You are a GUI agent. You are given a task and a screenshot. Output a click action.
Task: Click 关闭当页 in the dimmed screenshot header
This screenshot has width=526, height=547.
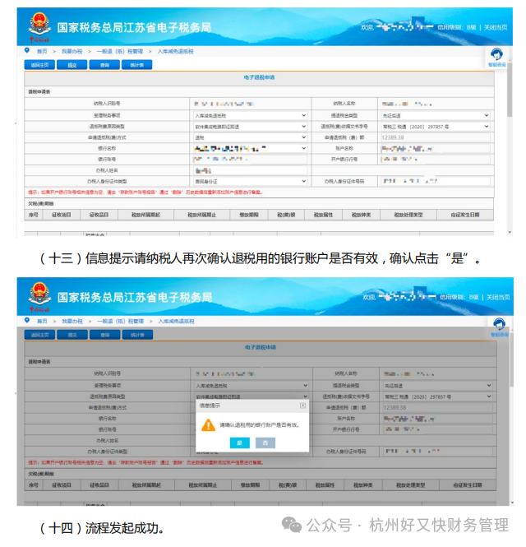click(498, 297)
